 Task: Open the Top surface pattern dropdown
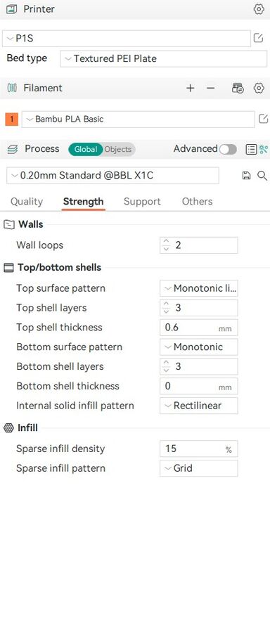pos(199,288)
